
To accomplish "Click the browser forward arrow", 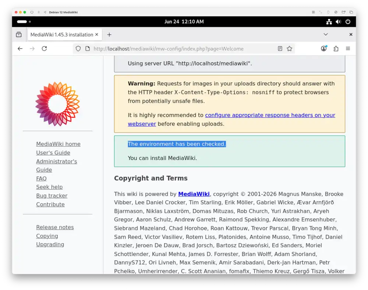I will (32, 49).
